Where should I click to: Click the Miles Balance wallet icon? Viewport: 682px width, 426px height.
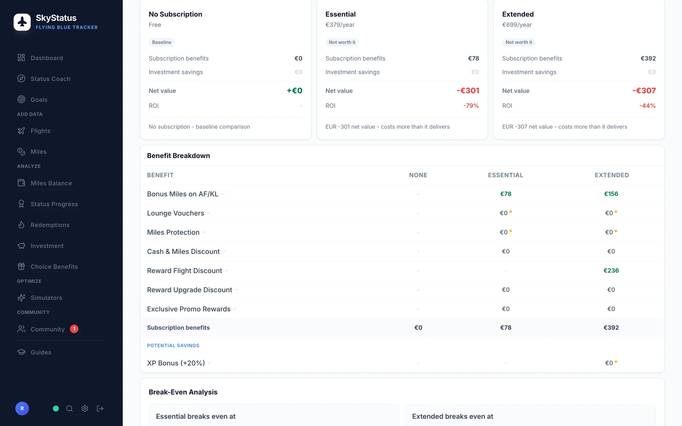(x=21, y=183)
